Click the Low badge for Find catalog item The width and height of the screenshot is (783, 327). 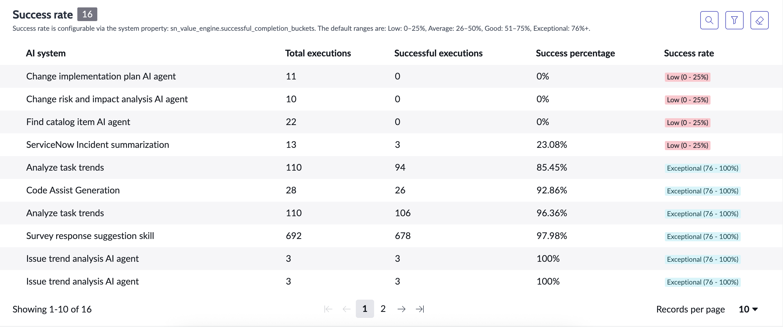tap(687, 122)
